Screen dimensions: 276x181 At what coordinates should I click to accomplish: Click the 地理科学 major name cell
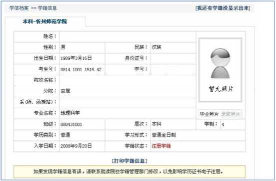pyautogui.click(x=70, y=113)
